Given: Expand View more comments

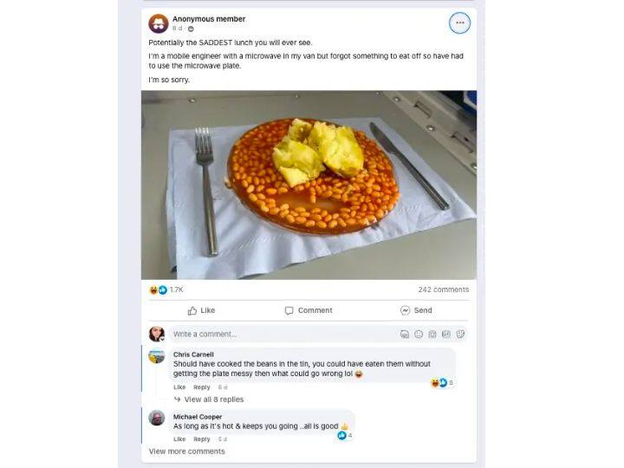Looking at the screenshot, I should (186, 451).
